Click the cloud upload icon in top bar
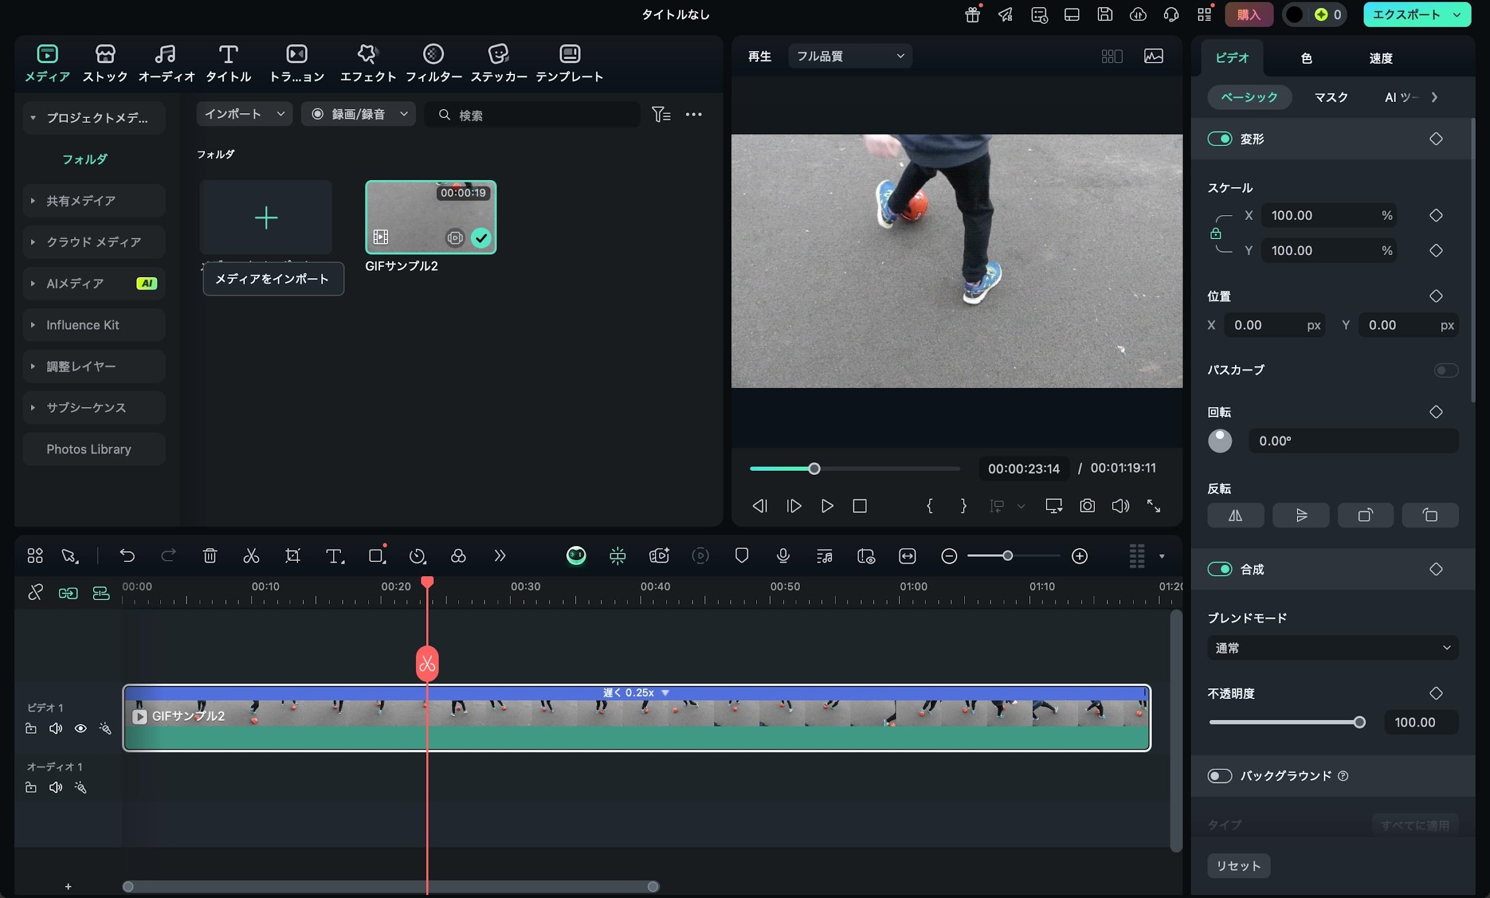1490x898 pixels. pos(1138,14)
